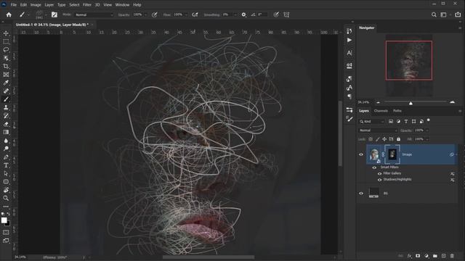This screenshot has height=261, width=465.
Task: Lock layer position
Action: tap(384, 139)
